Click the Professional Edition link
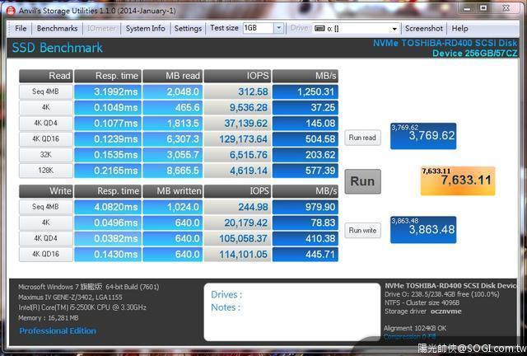527x356 pixels. (58, 331)
